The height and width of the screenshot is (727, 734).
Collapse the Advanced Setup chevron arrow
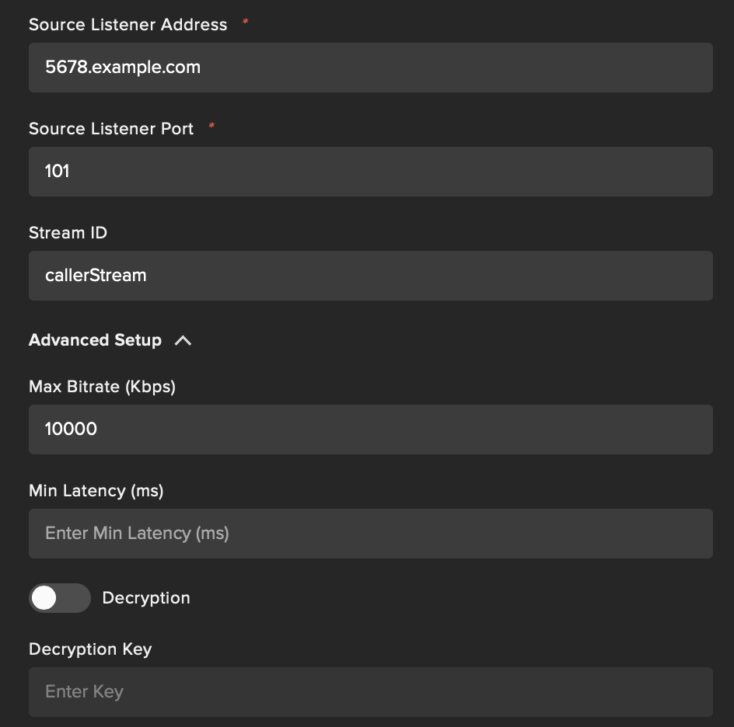pyautogui.click(x=183, y=340)
